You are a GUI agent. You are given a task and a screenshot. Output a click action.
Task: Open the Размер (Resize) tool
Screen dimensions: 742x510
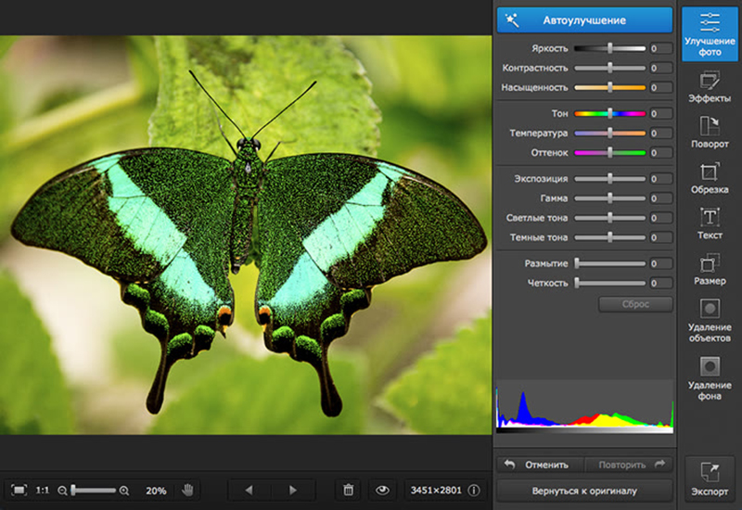710,268
